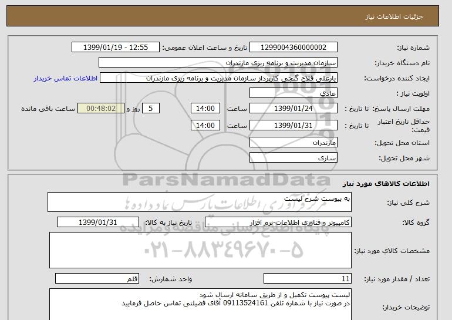The width and height of the screenshot is (452, 320).
Task: Click the section heading اطلاعات کالاهای مورد نیاز
Action: (386, 184)
